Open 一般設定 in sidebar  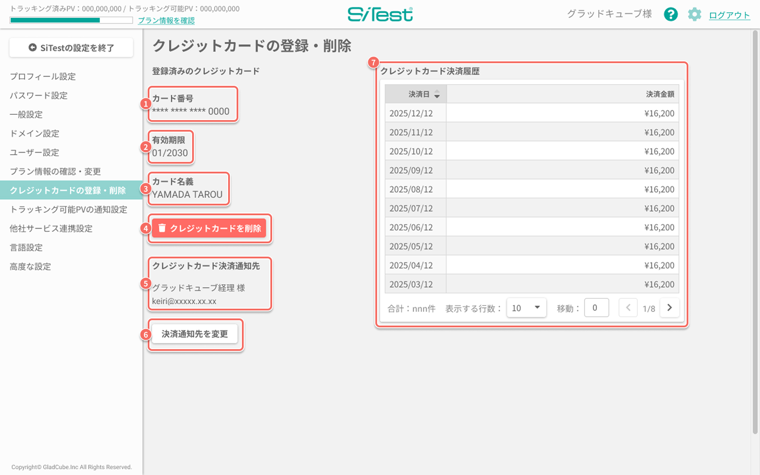pos(26,115)
